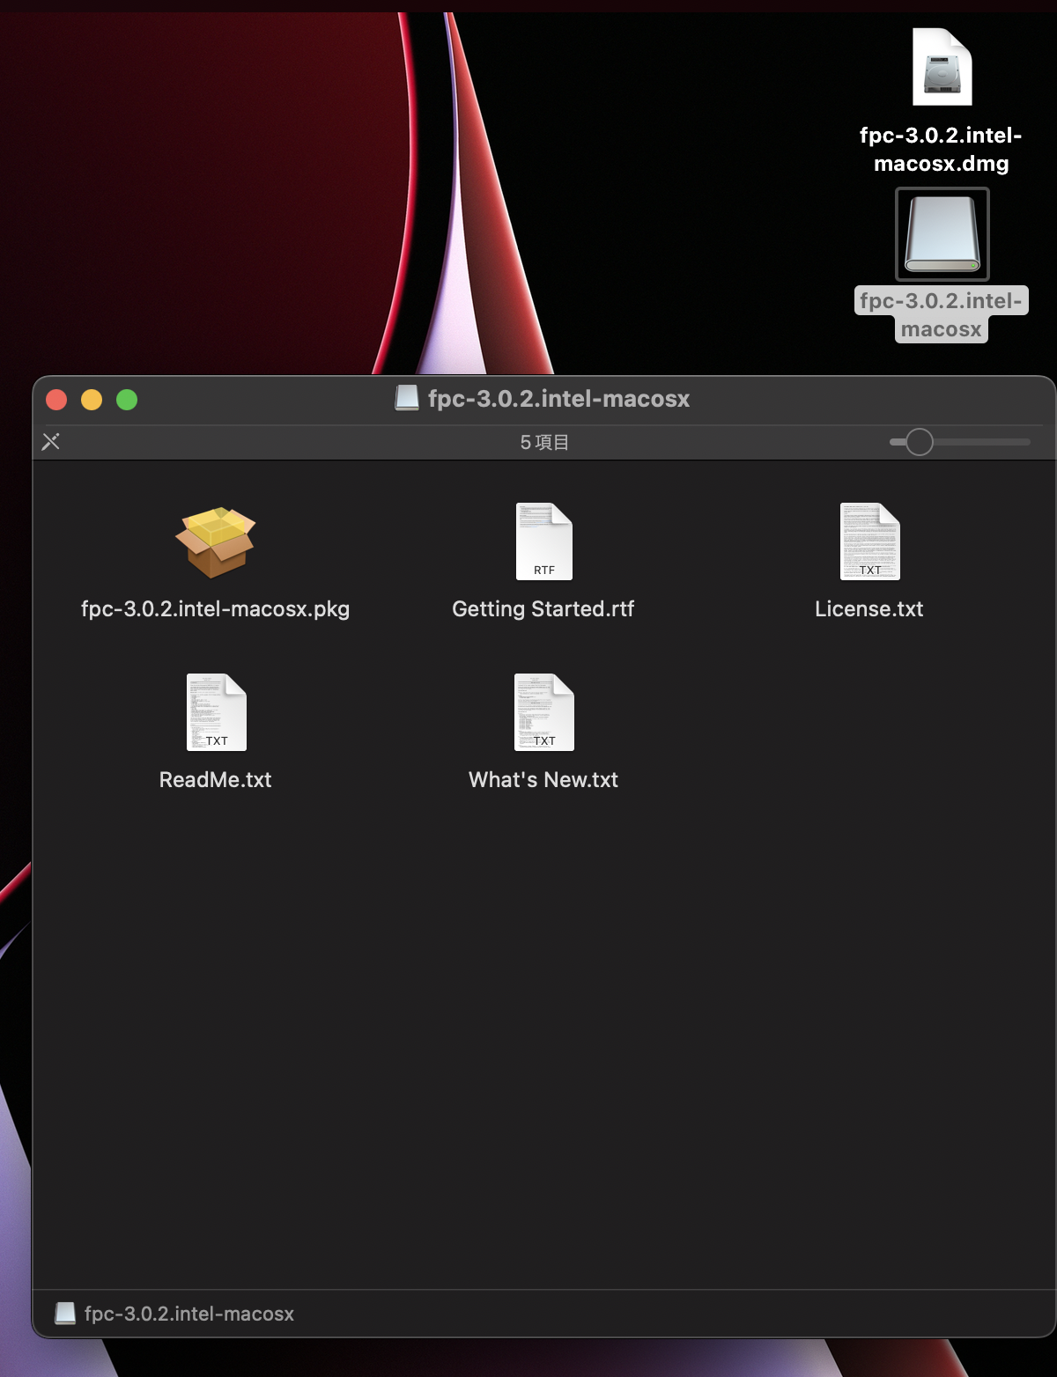Screen dimensions: 1057x1377
Task: Select the Getting Started.rtf document icon
Action: pyautogui.click(x=543, y=541)
